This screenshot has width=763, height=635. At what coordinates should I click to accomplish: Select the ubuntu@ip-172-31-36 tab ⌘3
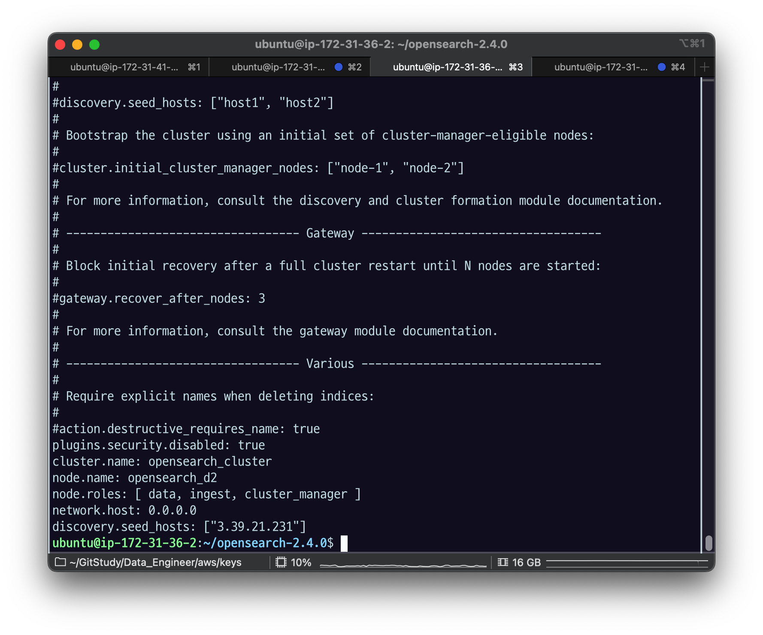point(451,67)
